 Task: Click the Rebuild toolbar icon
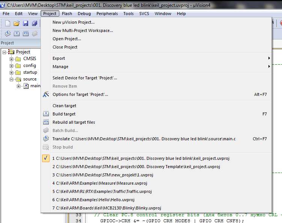(26, 33)
